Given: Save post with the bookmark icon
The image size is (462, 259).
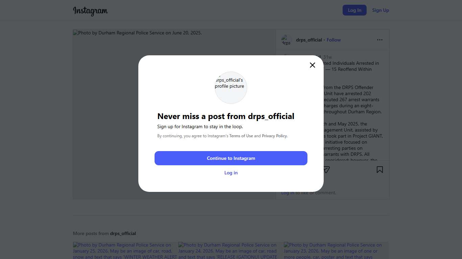Looking at the screenshot, I should point(380,170).
